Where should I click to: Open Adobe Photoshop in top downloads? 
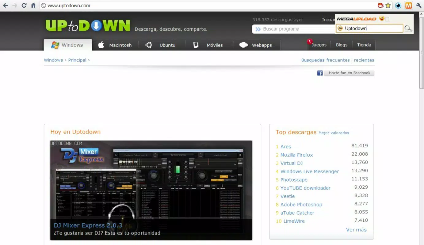[x=301, y=205]
